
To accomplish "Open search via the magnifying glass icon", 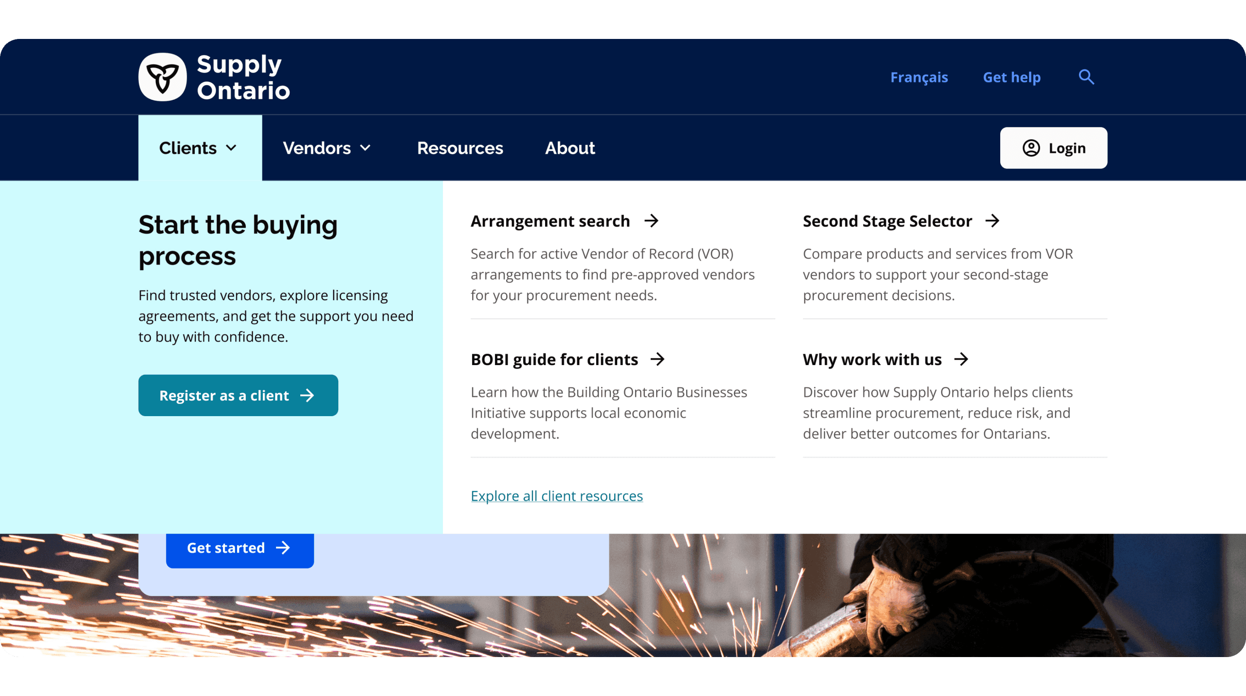I will pyautogui.click(x=1086, y=77).
